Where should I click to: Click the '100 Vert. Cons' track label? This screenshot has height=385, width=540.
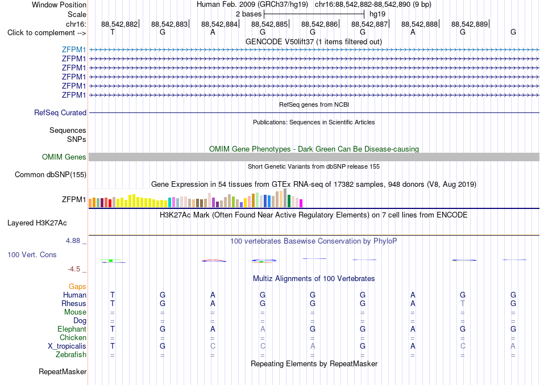(32, 254)
